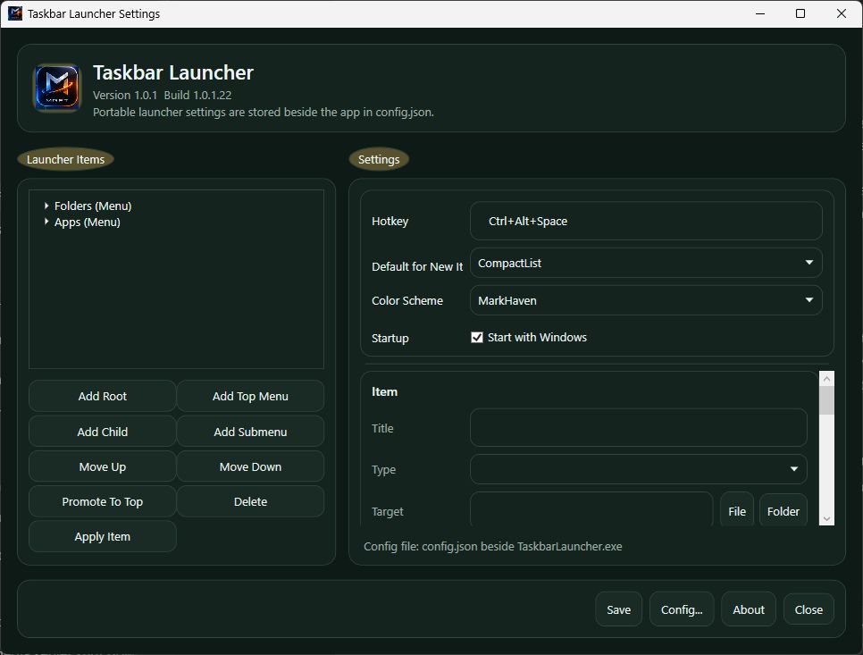Viewport: 863px width, 655px height.
Task: Minimize the Taskbar Launcher Settings window
Action: click(760, 13)
